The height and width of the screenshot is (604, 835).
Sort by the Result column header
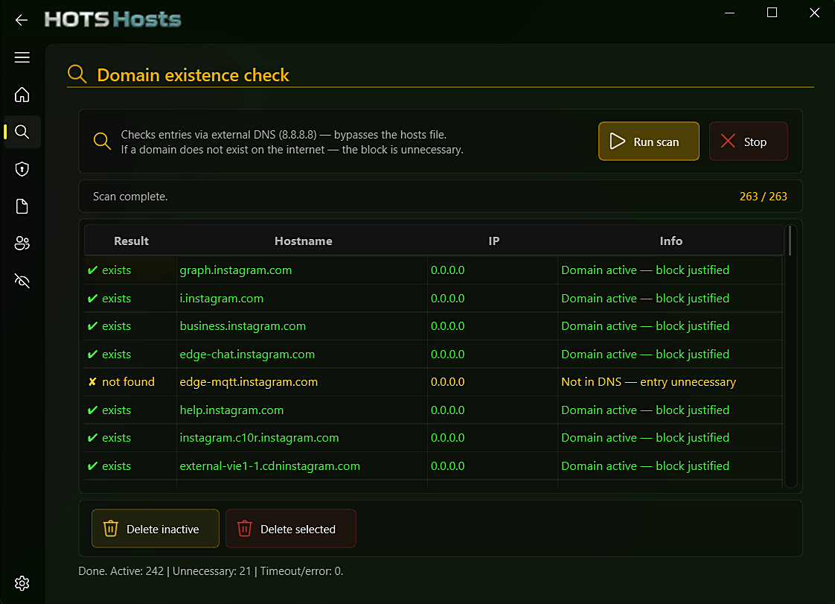click(x=131, y=241)
